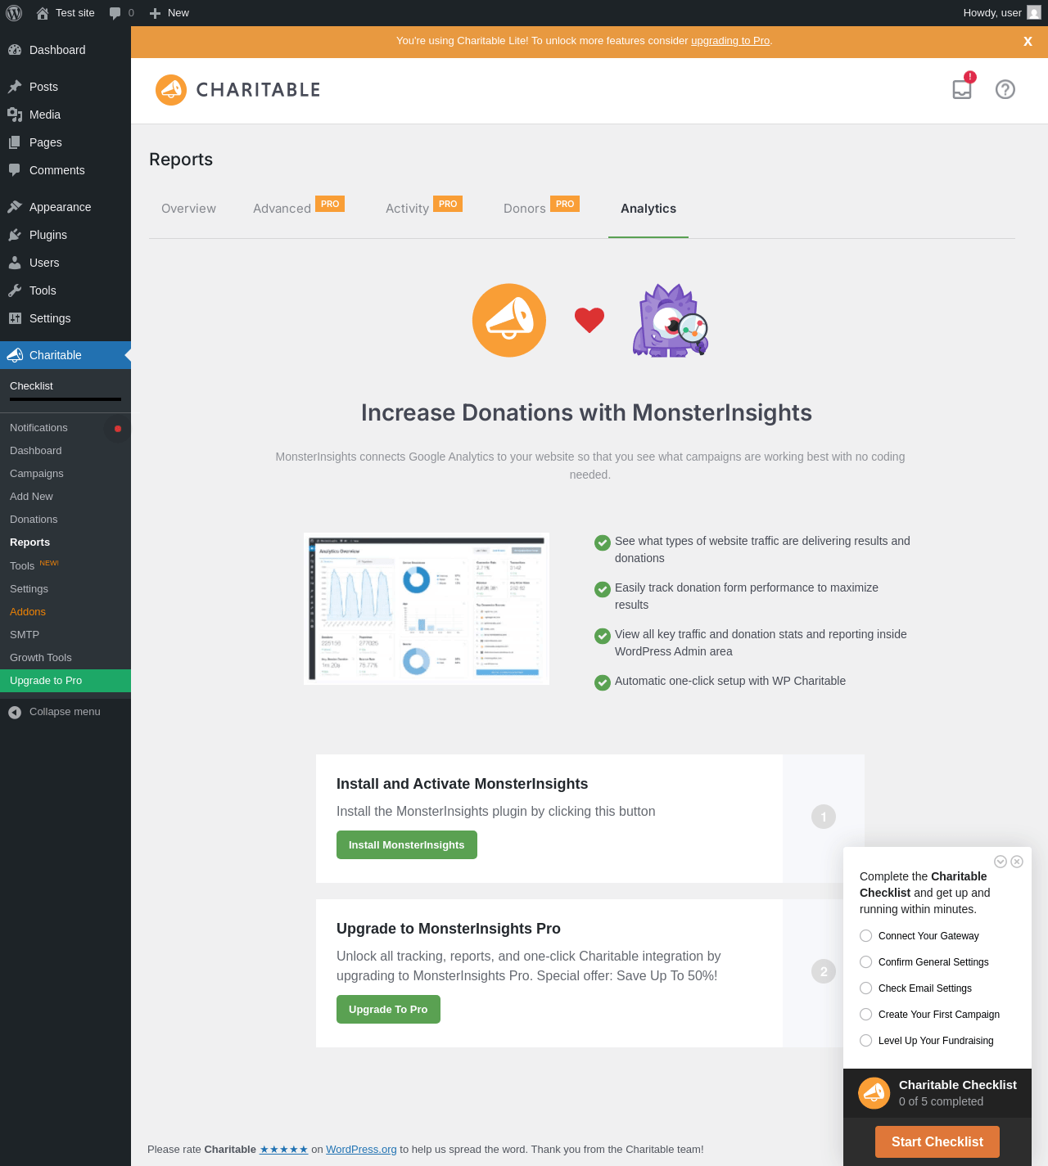Screen dimensions: 1048x1166
Task: Click Install MonsterInsights button
Action: [x=407, y=845]
